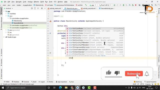Viewport: 160px width, 90px height.
Task: Click the Next Tip link in autocomplete popup
Action: pyautogui.click(x=103, y=55)
